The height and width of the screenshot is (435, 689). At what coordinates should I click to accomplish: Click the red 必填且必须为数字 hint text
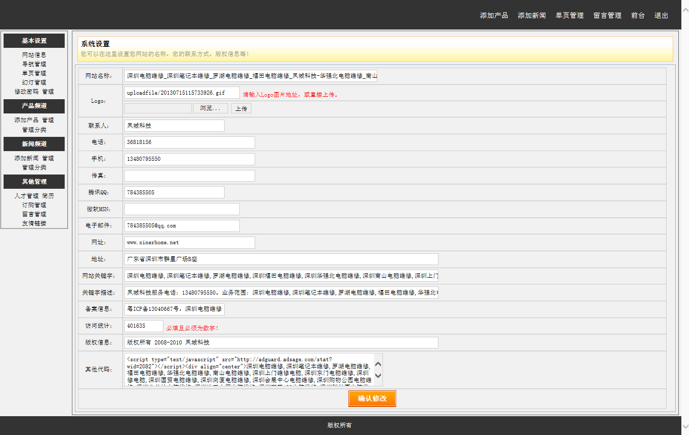193,328
